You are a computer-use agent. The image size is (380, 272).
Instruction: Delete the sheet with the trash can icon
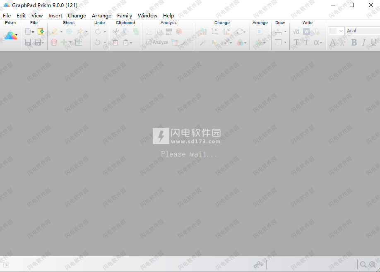[54, 42]
